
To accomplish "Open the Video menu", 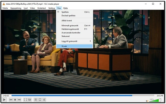I will tap(32, 8).
